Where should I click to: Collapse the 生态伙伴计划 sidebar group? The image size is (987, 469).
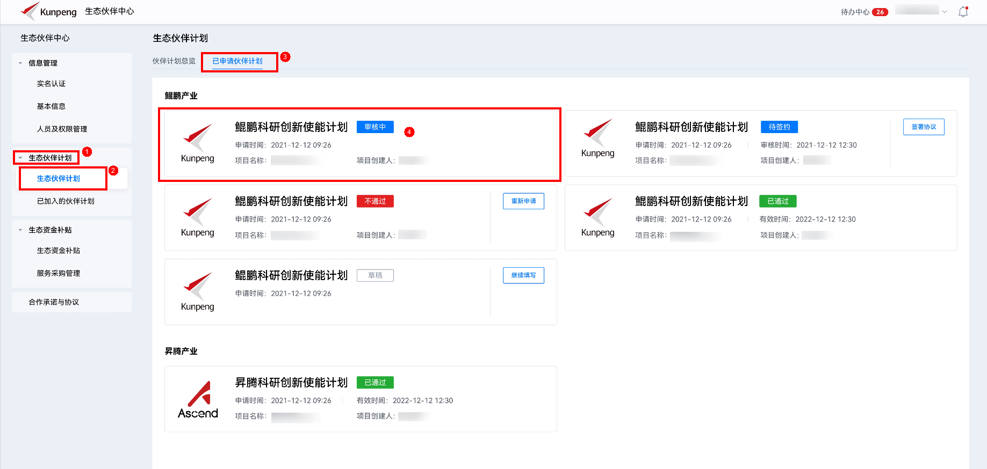(20, 158)
